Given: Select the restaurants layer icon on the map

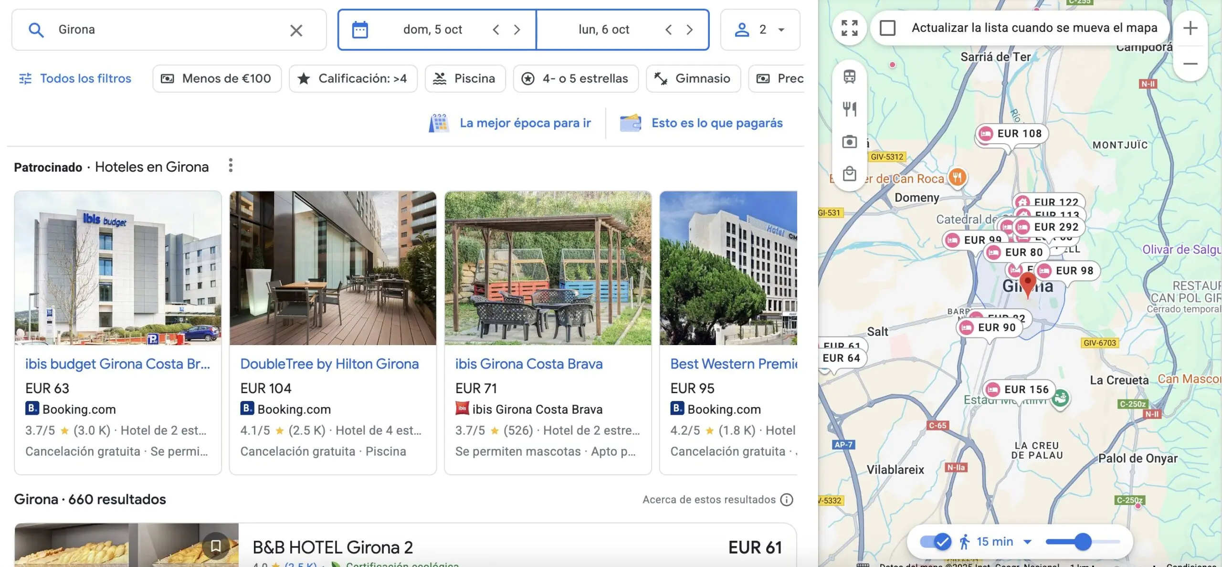Looking at the screenshot, I should (x=849, y=109).
